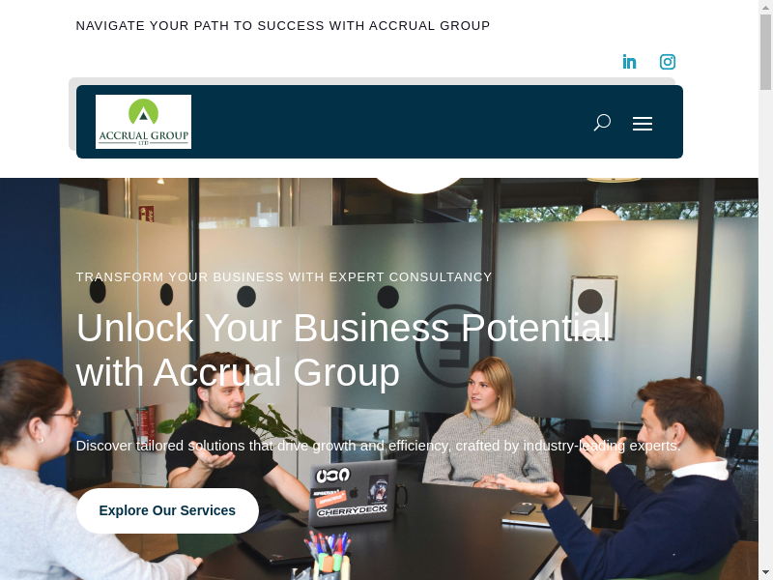Open the hamburger navigation menu
Viewport: 773px width, 580px height.
[643, 124]
